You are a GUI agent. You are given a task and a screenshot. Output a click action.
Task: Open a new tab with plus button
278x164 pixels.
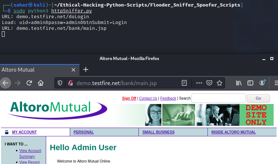86,69
